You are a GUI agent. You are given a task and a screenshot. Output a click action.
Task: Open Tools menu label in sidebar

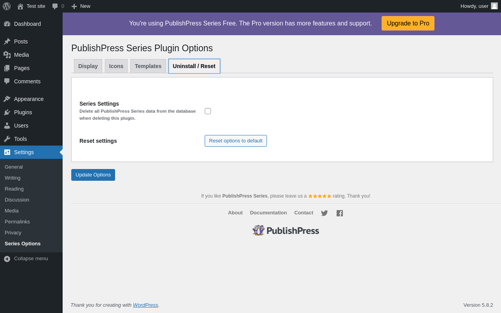[x=20, y=139]
